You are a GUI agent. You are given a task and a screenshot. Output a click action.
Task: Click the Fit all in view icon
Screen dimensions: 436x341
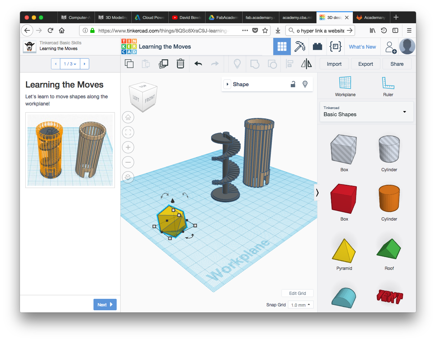coord(128,132)
